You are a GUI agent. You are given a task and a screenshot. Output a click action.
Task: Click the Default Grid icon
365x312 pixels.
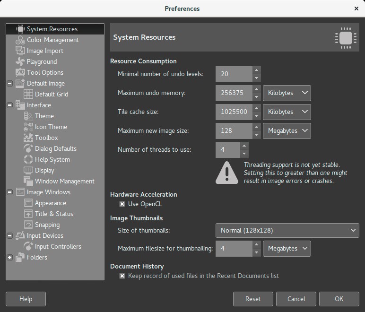[x=28, y=95]
